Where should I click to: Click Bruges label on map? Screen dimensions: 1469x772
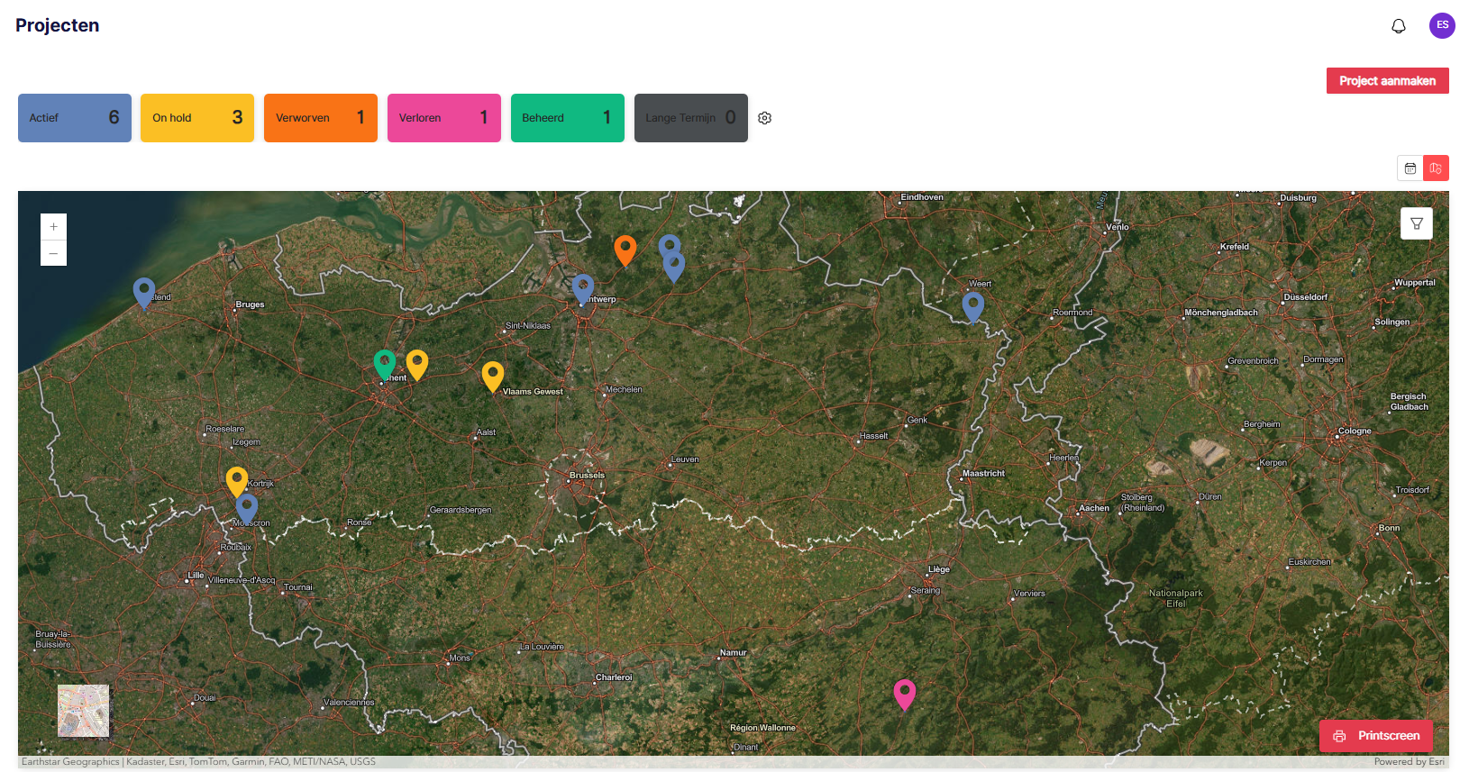coord(250,304)
